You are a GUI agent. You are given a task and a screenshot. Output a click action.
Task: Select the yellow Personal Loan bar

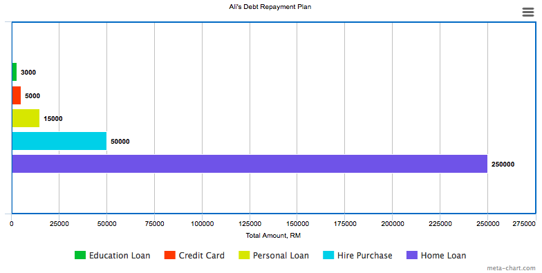coord(26,118)
